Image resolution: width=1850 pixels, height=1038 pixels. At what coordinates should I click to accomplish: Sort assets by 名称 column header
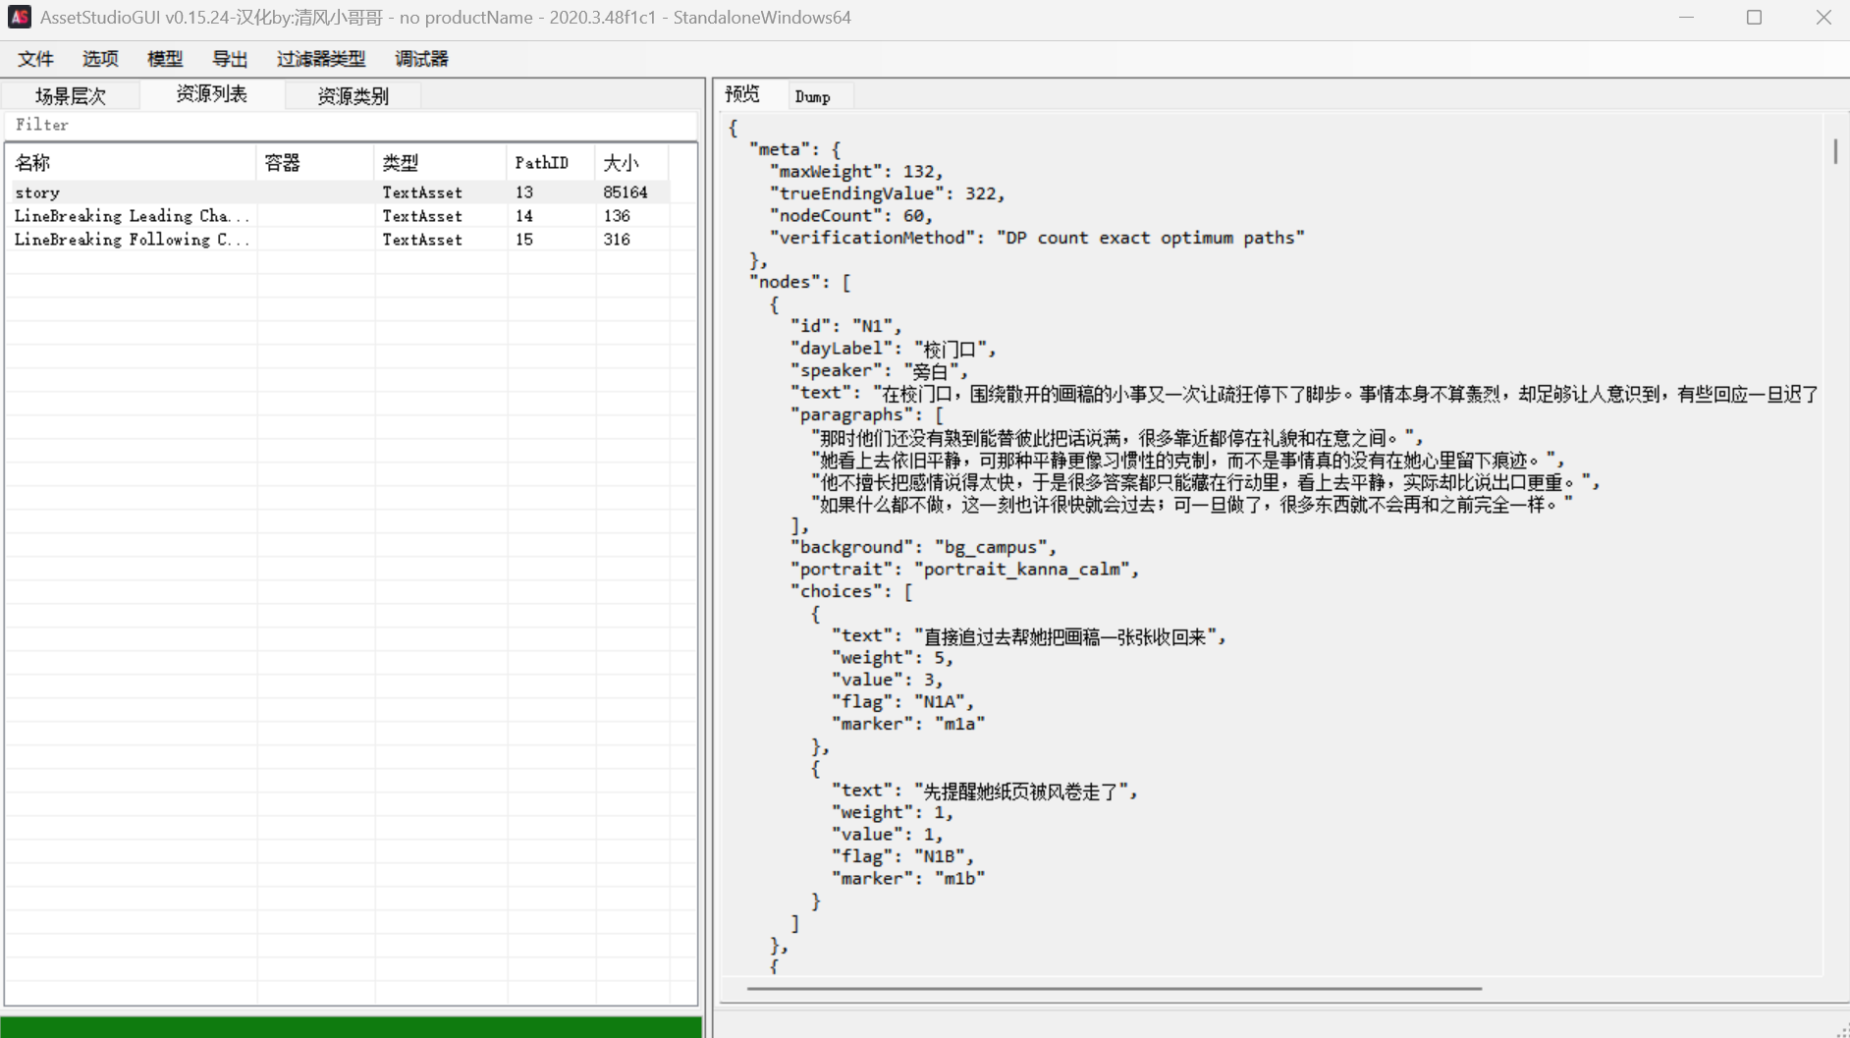click(131, 162)
